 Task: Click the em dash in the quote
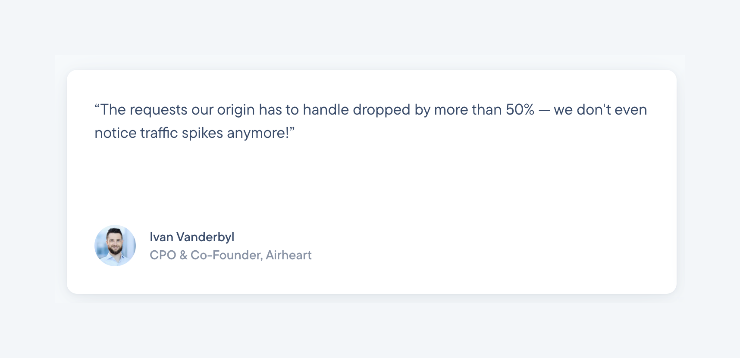tap(544, 110)
